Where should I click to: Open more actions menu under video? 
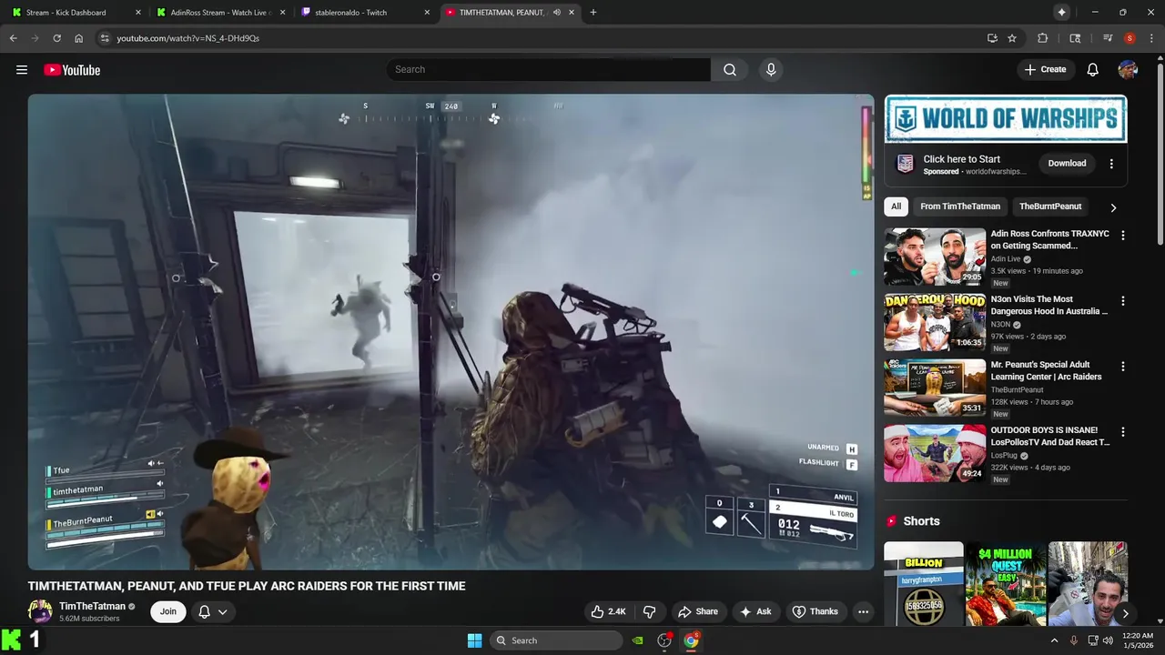pyautogui.click(x=863, y=611)
